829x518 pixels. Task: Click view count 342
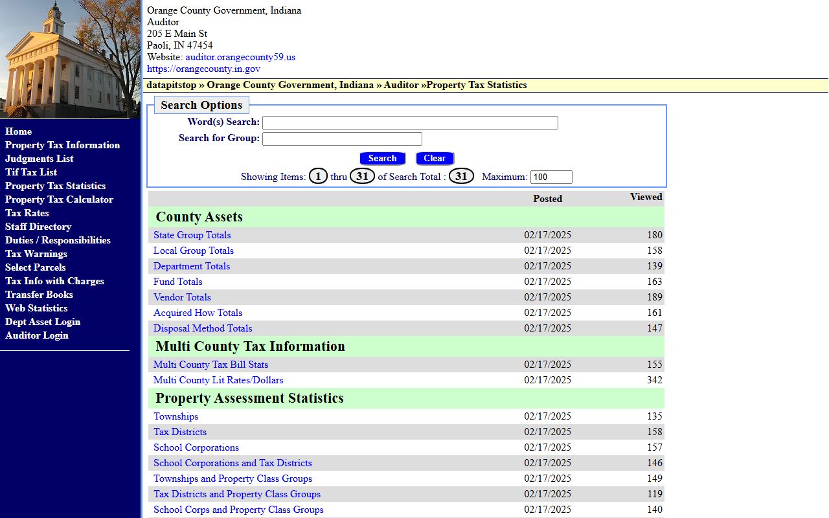point(654,380)
